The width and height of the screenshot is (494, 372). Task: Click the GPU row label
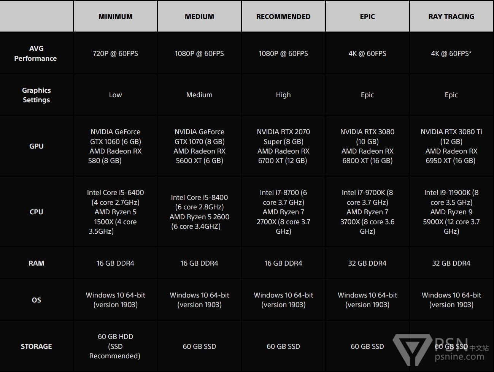pos(37,146)
